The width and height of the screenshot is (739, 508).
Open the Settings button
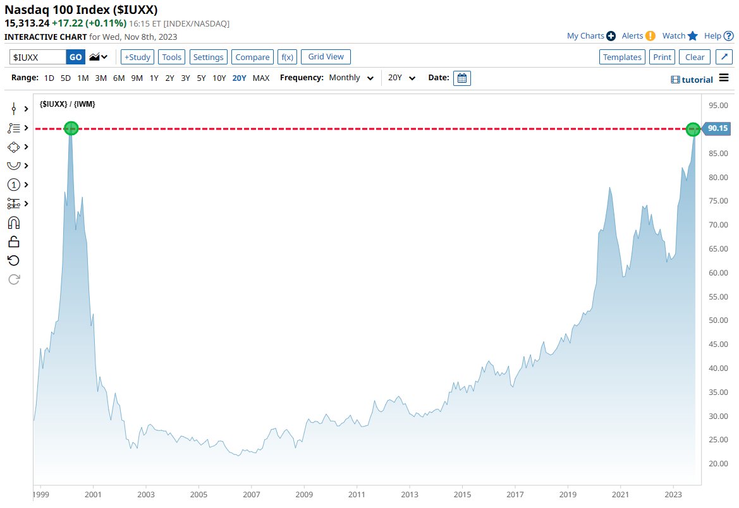(209, 57)
